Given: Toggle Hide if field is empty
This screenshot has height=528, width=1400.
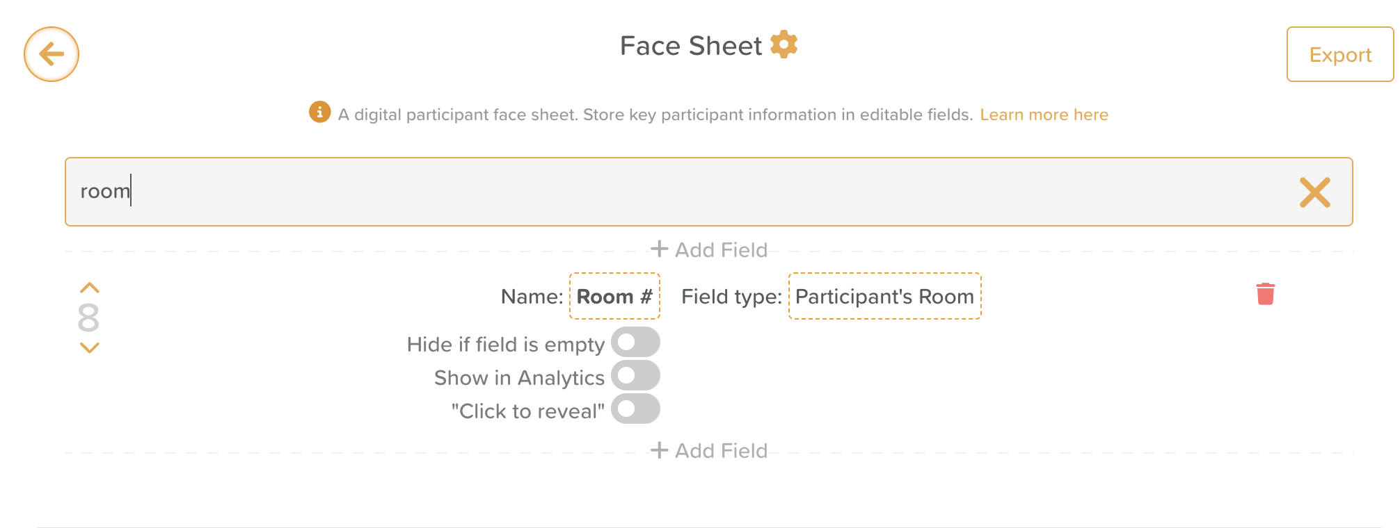Looking at the screenshot, I should point(635,343).
